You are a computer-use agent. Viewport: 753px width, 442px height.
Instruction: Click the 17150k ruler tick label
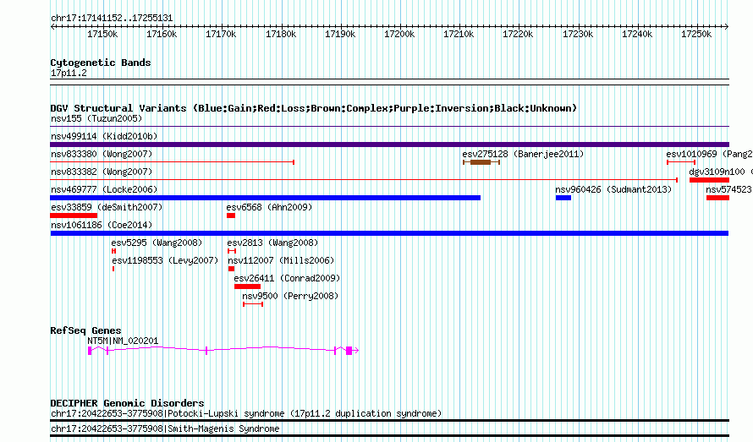[102, 35]
